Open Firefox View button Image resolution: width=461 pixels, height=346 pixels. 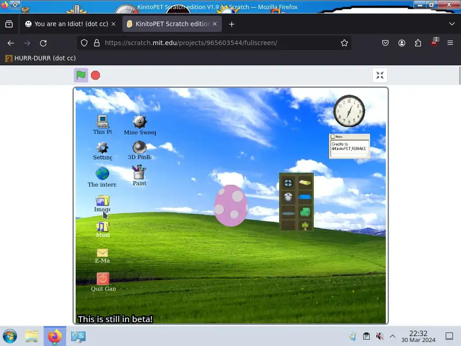[9, 24]
